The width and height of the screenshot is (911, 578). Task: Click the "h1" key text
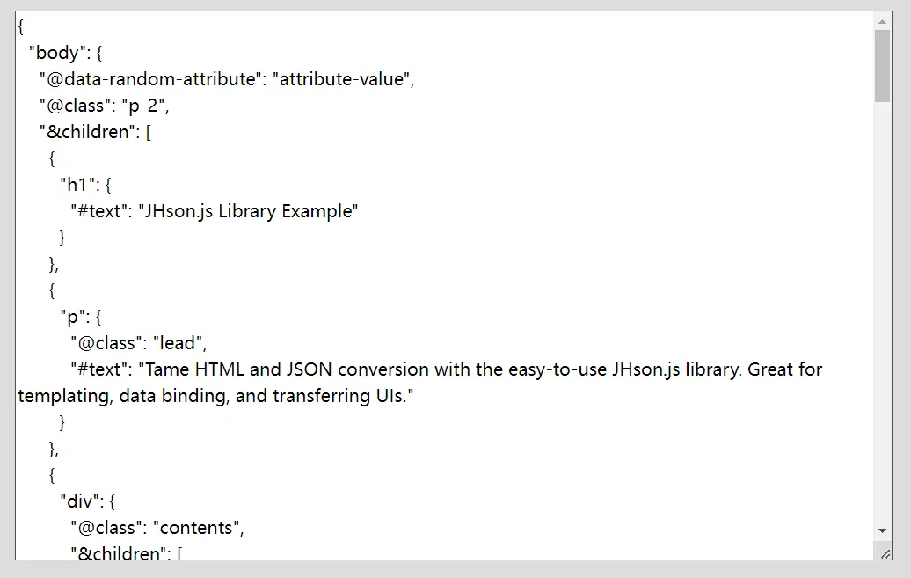77,185
